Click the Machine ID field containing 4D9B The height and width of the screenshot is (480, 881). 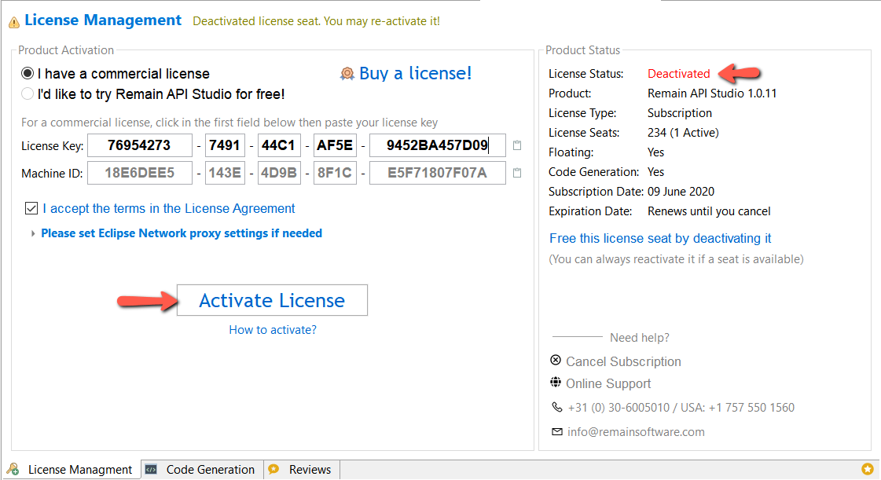279,173
